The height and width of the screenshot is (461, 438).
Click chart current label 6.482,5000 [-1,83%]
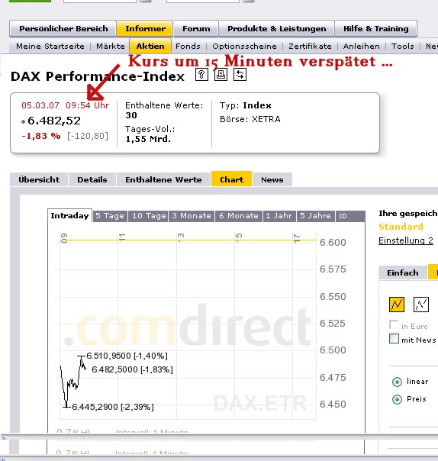point(132,369)
